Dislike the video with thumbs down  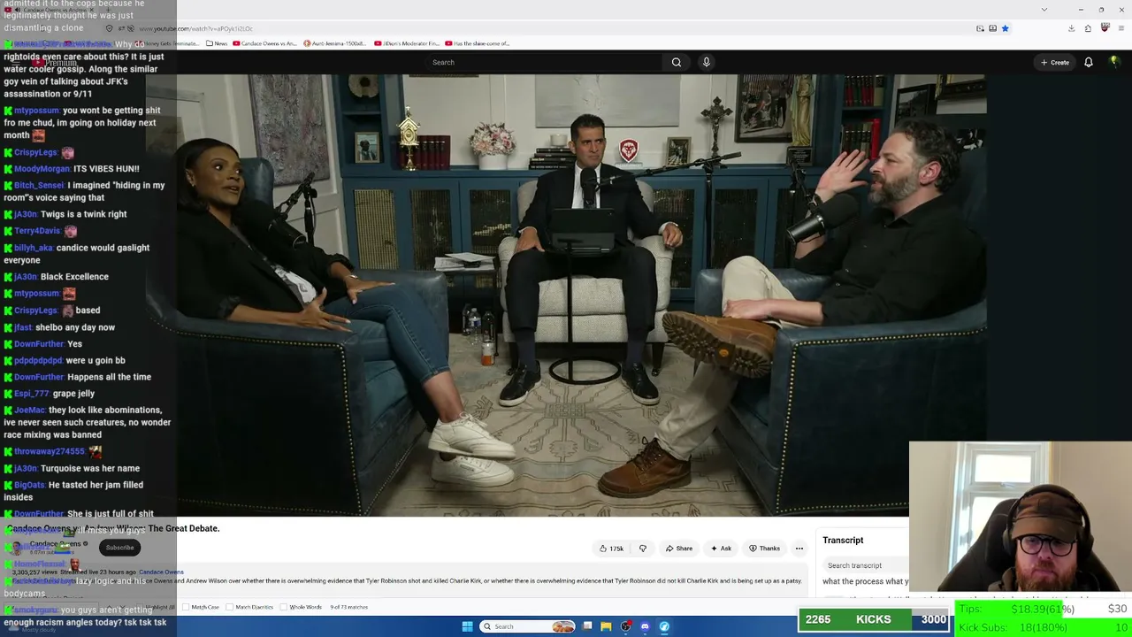pyautogui.click(x=643, y=549)
